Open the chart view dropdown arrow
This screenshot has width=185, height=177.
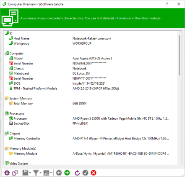point(51,173)
